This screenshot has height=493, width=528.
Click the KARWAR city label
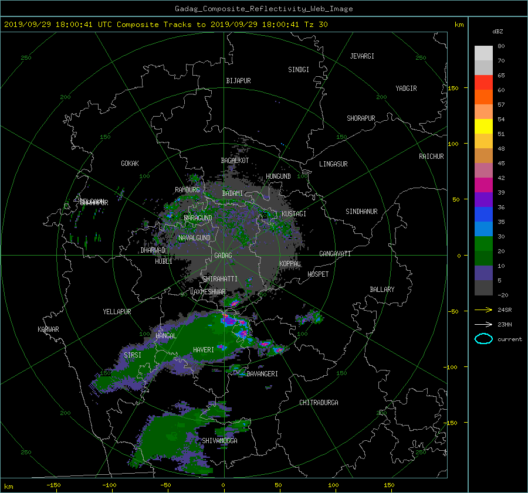(48, 329)
